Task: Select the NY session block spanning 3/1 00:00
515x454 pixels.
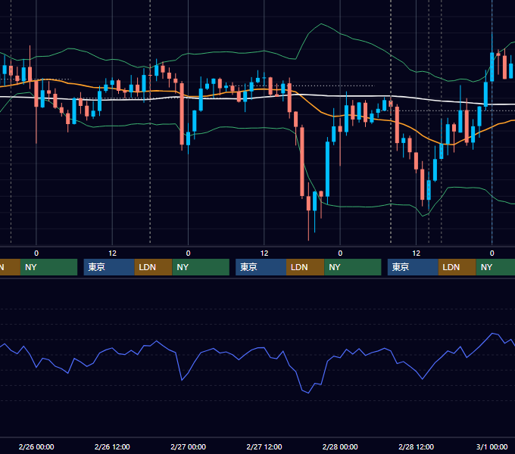Action: [495, 267]
